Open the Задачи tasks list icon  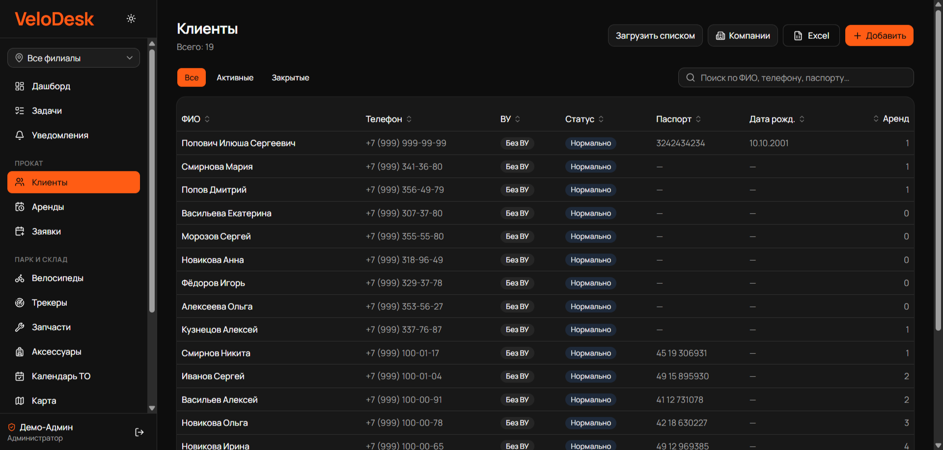click(x=20, y=111)
